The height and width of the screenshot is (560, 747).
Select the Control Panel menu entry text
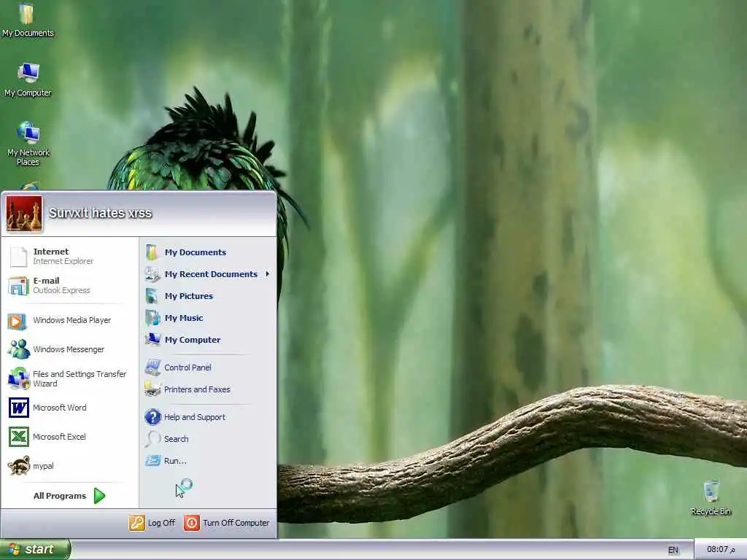point(187,367)
